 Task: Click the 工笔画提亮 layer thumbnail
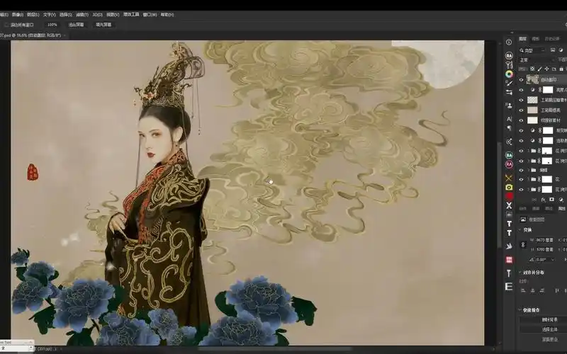click(x=532, y=110)
